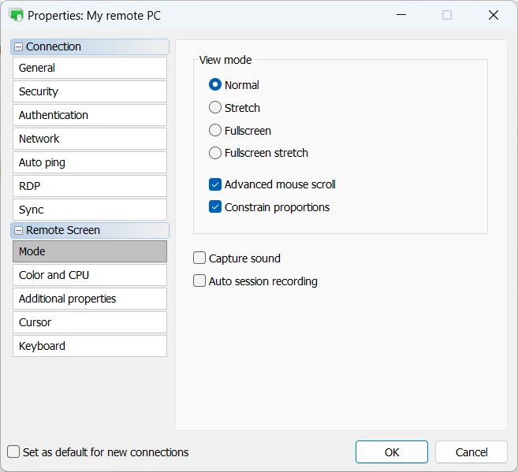Uncheck Constrain proportions

pyautogui.click(x=215, y=207)
